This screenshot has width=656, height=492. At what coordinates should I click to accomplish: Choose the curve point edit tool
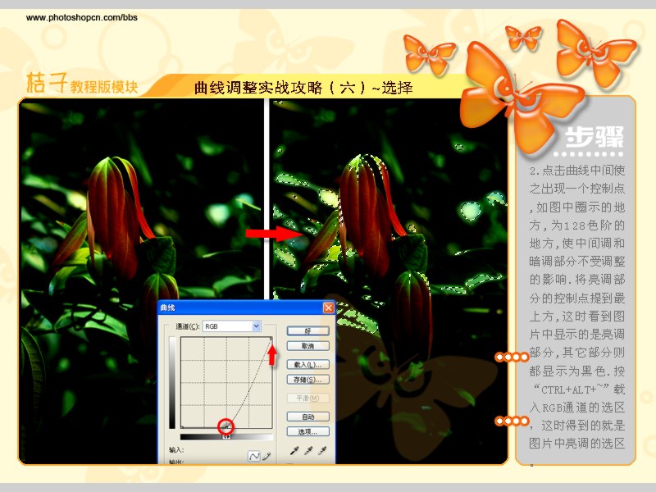pos(254,456)
